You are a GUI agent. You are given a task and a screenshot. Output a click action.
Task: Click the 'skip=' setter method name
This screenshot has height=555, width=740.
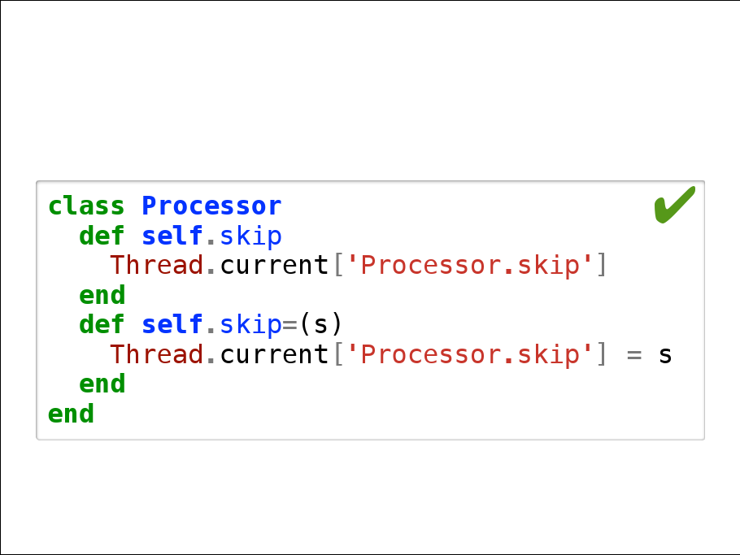coord(259,325)
